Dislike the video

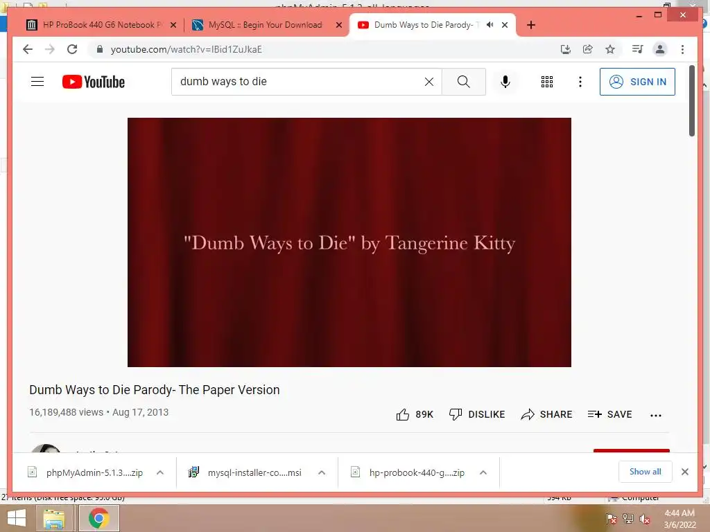477,414
